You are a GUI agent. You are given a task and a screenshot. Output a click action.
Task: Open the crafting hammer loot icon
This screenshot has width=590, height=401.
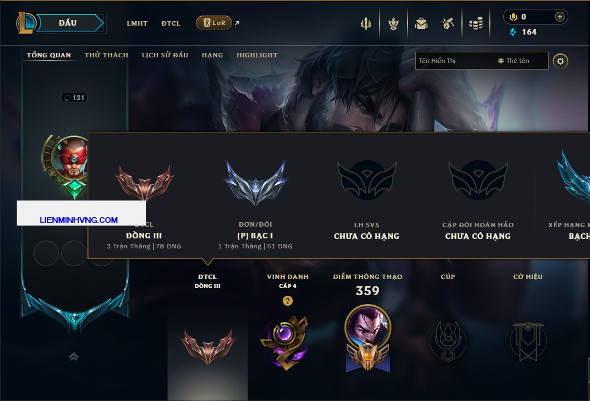point(448,24)
